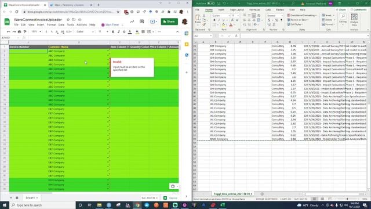This screenshot has height=209, width=371.
Task: Click the Share button in Excel
Action: pyautogui.click(x=341, y=10)
